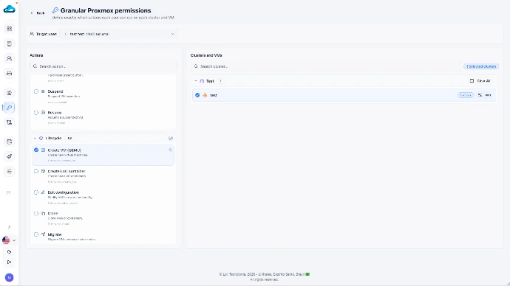Click the Create VM (QEMU) monitor icon
510x286 pixels.
(x=43, y=150)
